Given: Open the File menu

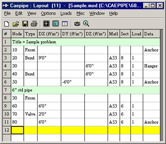Looking at the screenshot, I should click(x=7, y=13).
